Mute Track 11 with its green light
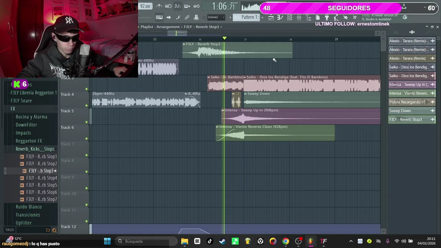The width and height of the screenshot is (441, 248). (x=86, y=221)
